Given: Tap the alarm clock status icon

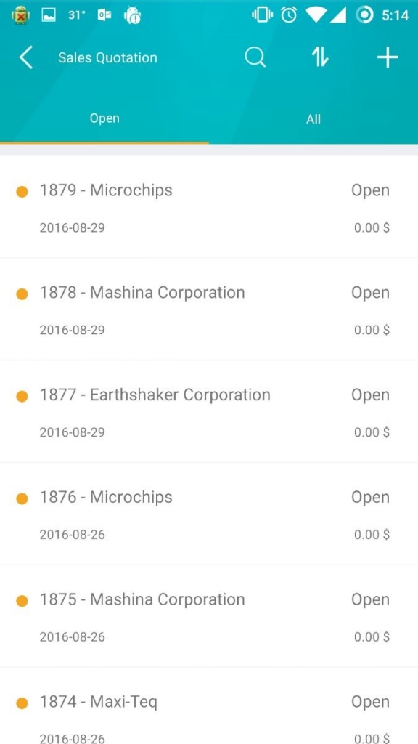Looking at the screenshot, I should (289, 16).
